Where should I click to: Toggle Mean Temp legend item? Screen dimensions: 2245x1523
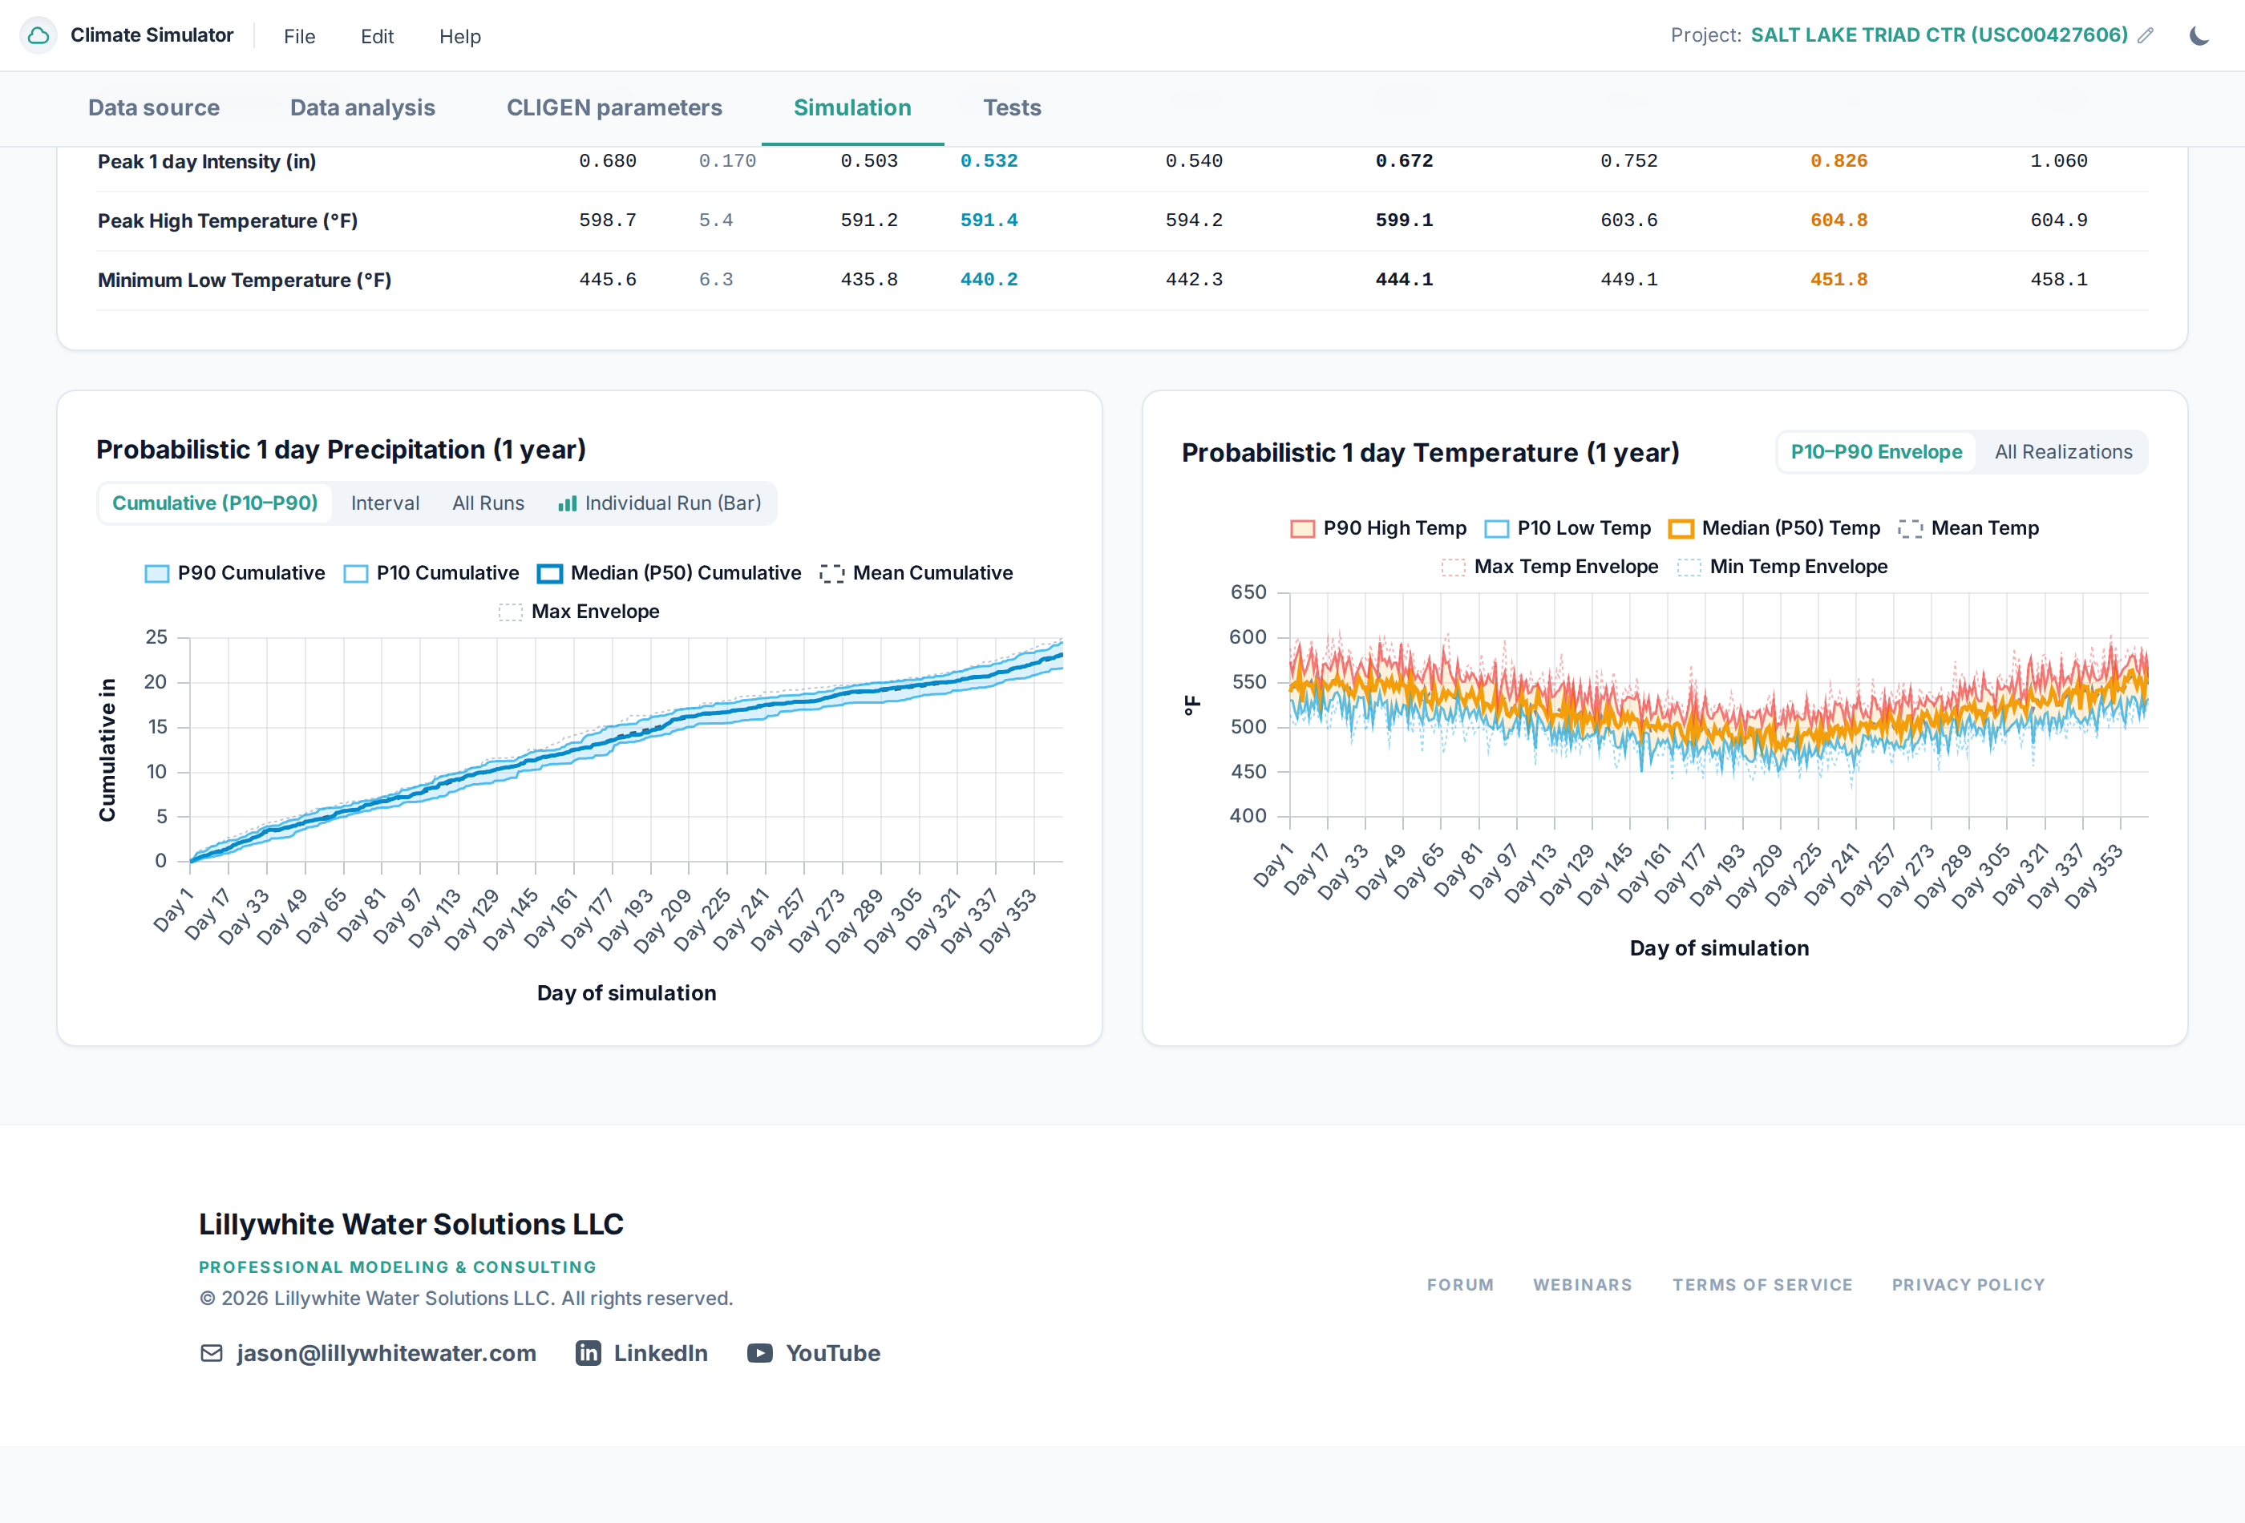point(1968,528)
